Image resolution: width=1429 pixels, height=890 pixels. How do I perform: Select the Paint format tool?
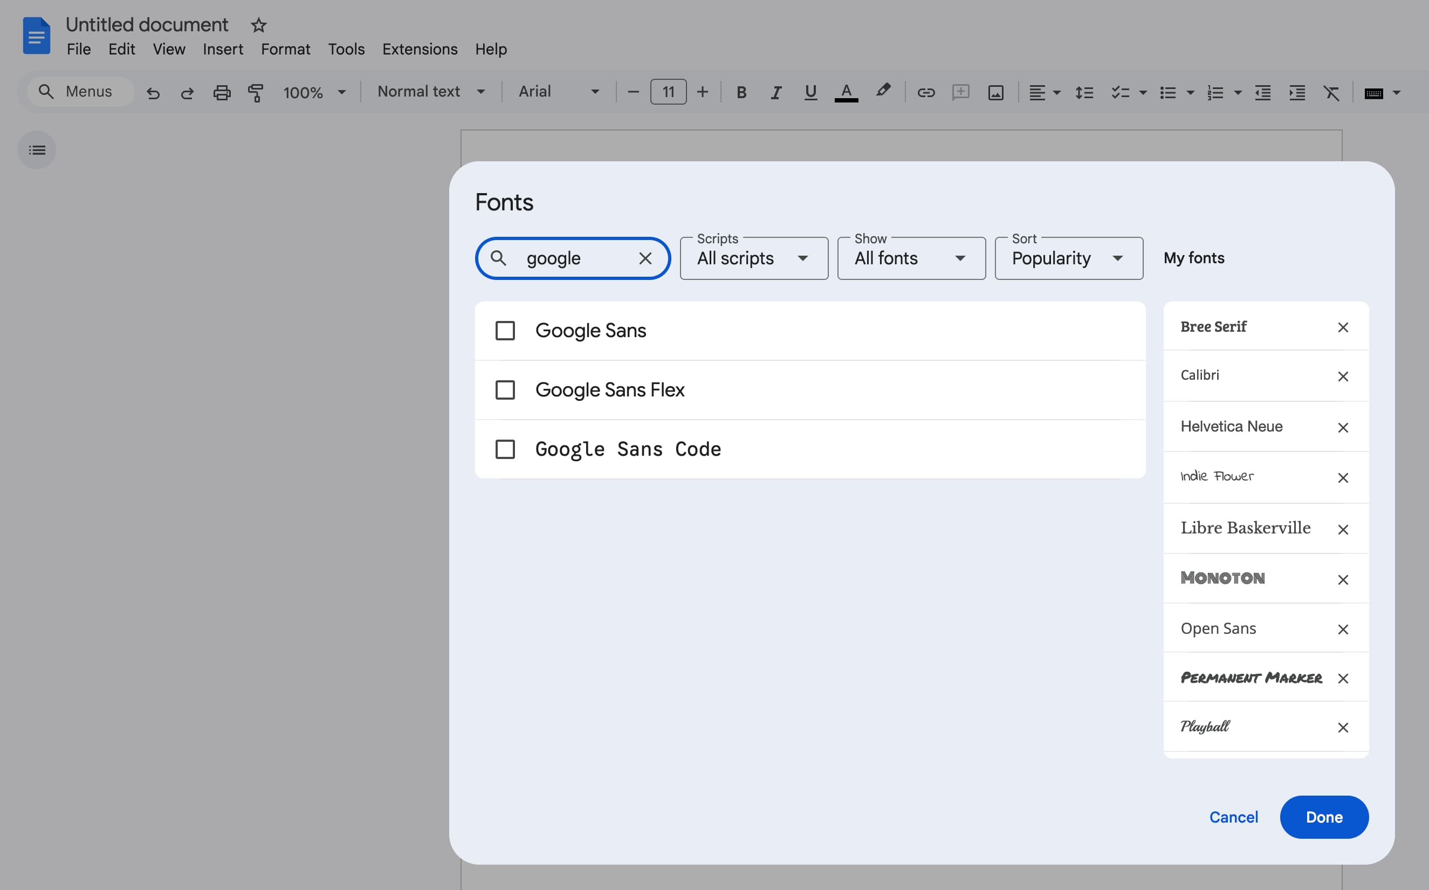(x=256, y=92)
